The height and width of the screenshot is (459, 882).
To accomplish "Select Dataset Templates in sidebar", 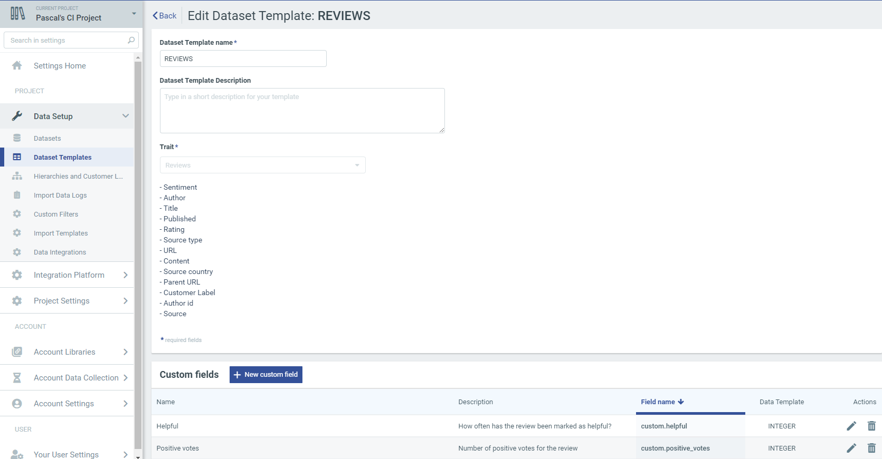I will click(63, 158).
